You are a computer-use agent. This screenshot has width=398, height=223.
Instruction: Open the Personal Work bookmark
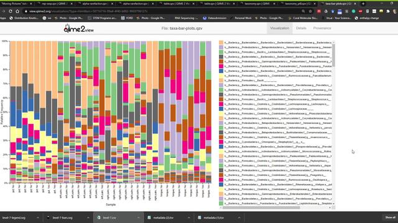[x=241, y=18]
